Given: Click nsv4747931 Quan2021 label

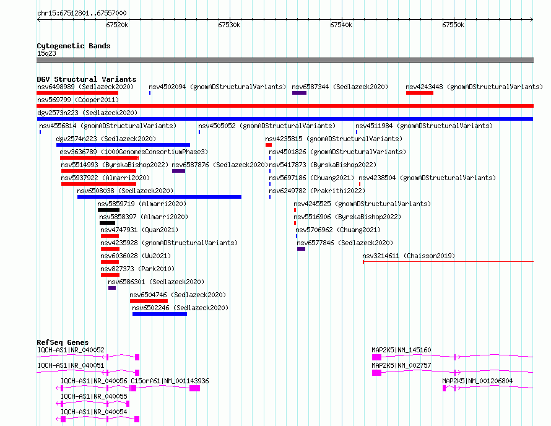Looking at the screenshot, I should click(x=139, y=230).
